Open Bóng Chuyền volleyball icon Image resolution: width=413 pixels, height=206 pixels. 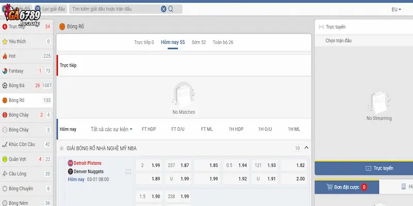coord(5,188)
